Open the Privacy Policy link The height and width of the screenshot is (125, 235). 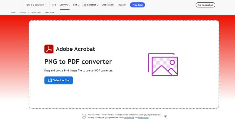(143, 118)
